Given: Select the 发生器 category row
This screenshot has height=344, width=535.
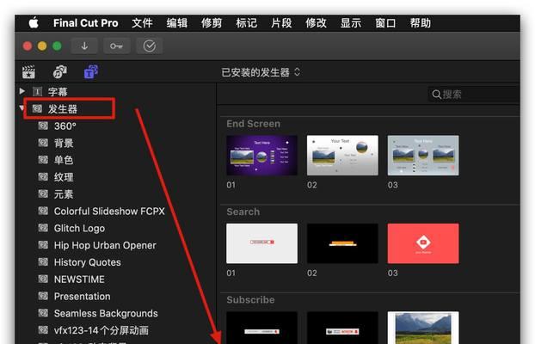Looking at the screenshot, I should 115,109.
